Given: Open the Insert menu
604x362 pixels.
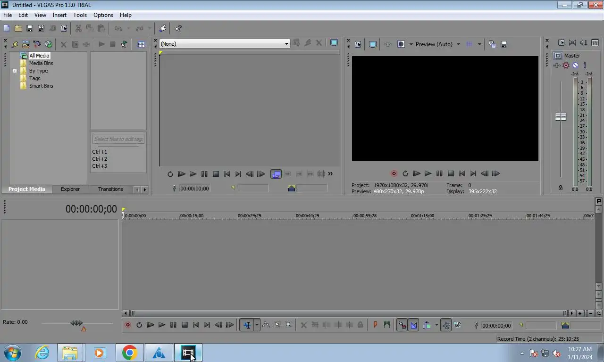Looking at the screenshot, I should (x=59, y=15).
